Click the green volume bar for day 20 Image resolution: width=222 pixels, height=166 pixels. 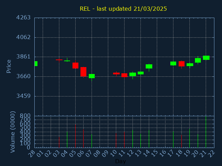[x=198, y=141]
